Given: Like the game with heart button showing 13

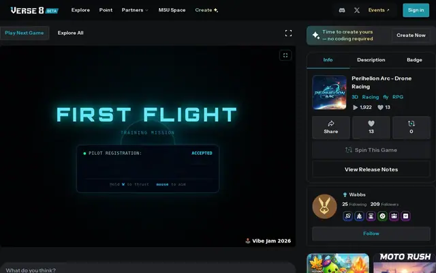Looking at the screenshot, I should coord(371,128).
